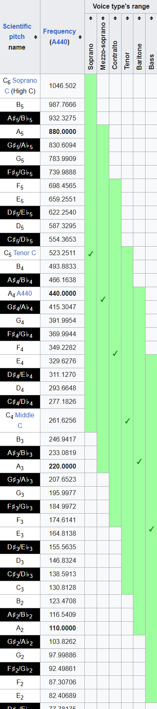Sort by Tenor voice range column

pyautogui.click(x=127, y=18)
